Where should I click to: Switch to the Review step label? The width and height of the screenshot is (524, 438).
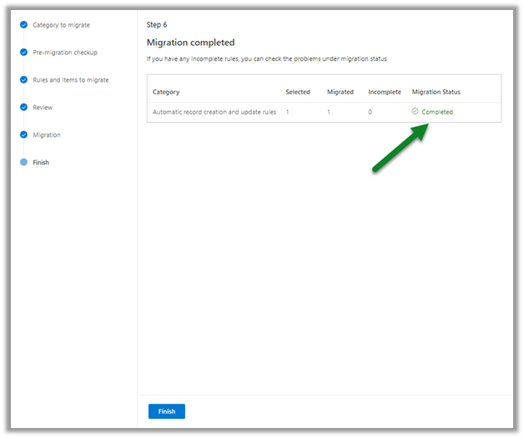click(43, 108)
